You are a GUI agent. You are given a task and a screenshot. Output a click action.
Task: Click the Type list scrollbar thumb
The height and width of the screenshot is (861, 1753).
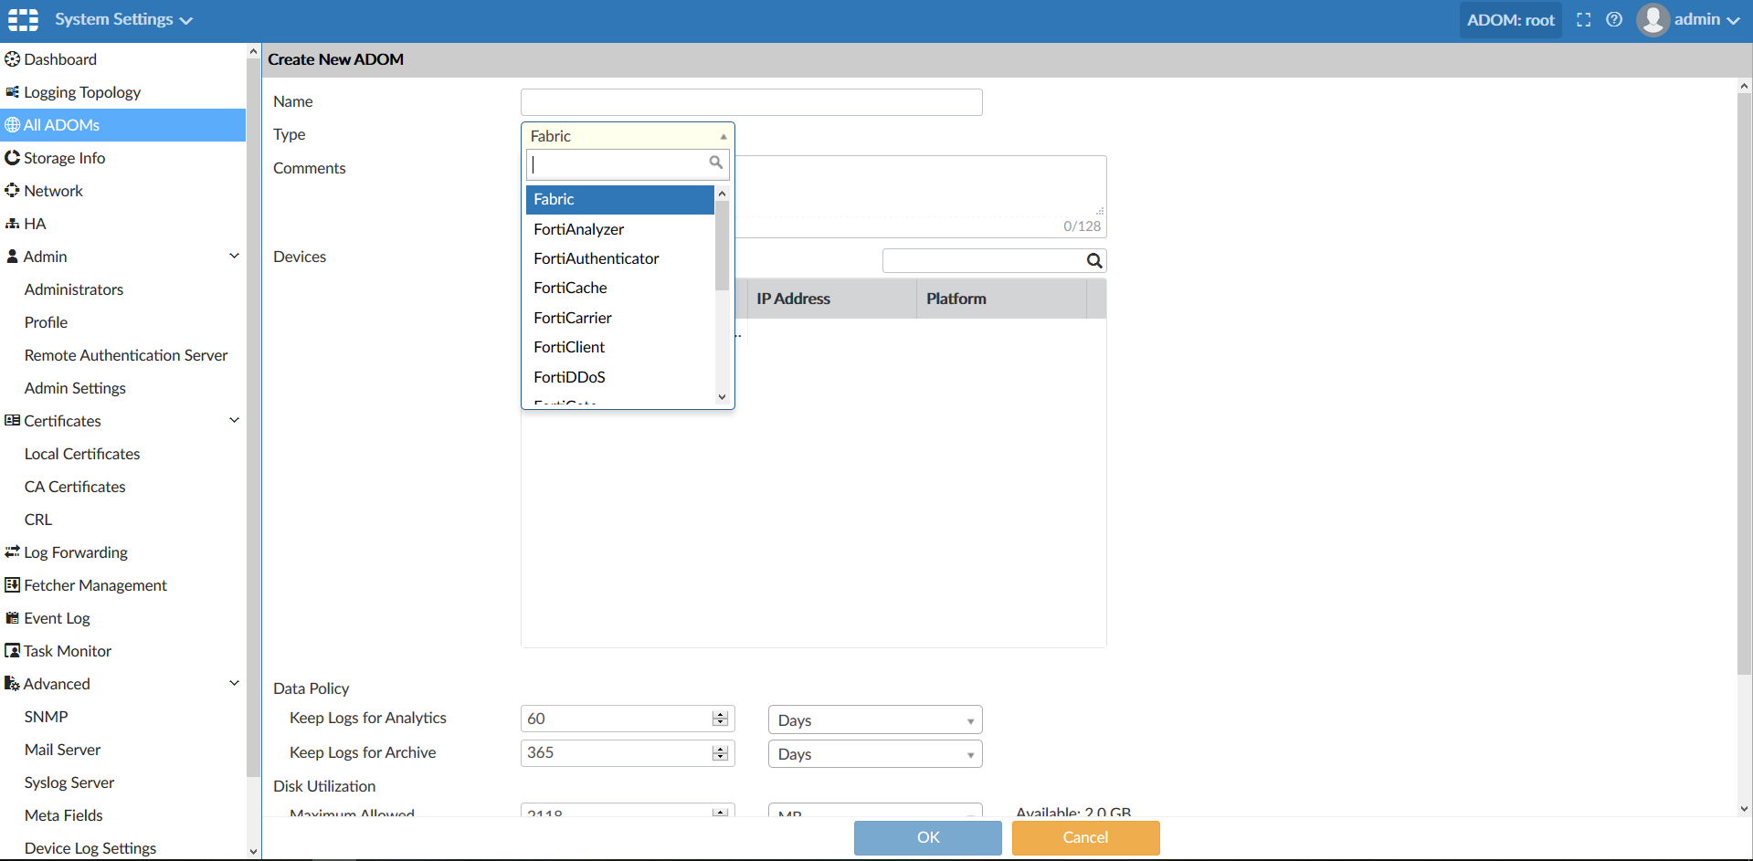point(722,245)
